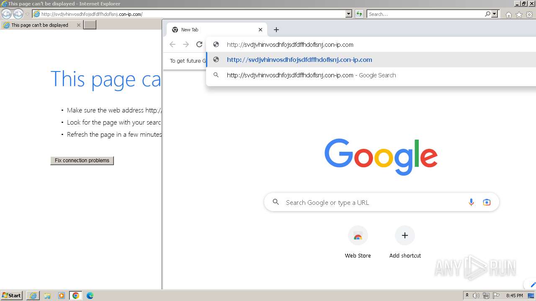Click Internet Explorer back arrow button

point(6,14)
